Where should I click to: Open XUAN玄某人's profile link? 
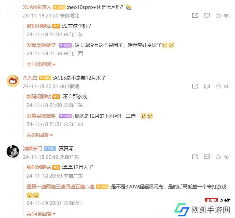(x=37, y=7)
